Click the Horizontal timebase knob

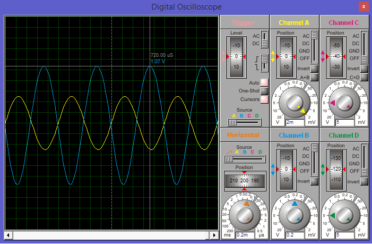(x=244, y=215)
